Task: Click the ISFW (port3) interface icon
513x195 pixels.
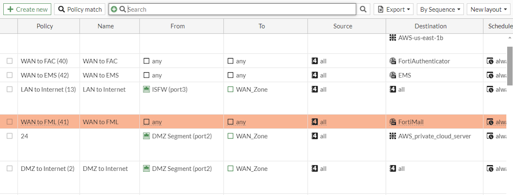Action: coord(146,89)
